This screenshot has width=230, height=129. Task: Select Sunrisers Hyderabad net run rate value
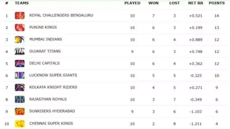click(196, 112)
